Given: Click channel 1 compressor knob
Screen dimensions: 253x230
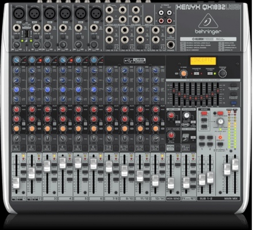Looking at the screenshot, I should tap(16, 60).
